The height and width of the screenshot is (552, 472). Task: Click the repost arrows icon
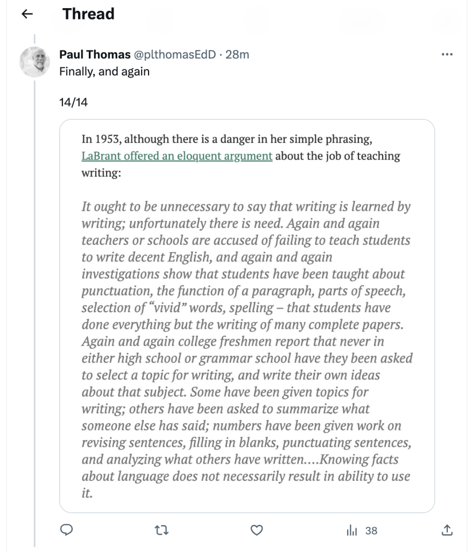coord(161,530)
